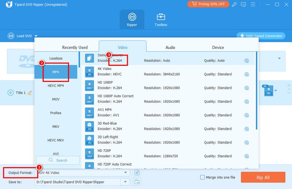
Task: Click the Save to path field
Action: (x=77, y=182)
